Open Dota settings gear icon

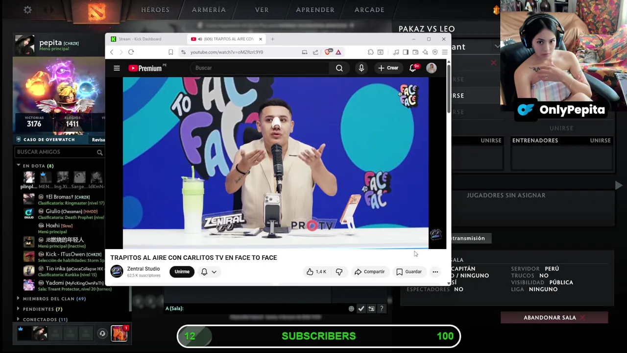[x=27, y=10]
